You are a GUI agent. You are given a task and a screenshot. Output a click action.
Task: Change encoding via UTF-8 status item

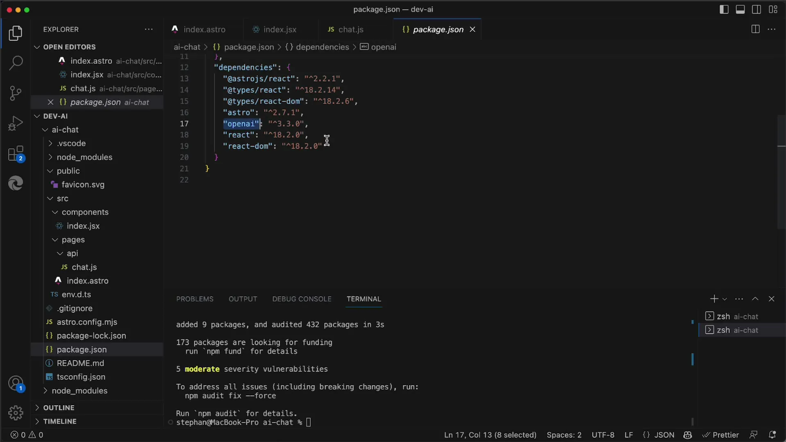pos(603,435)
